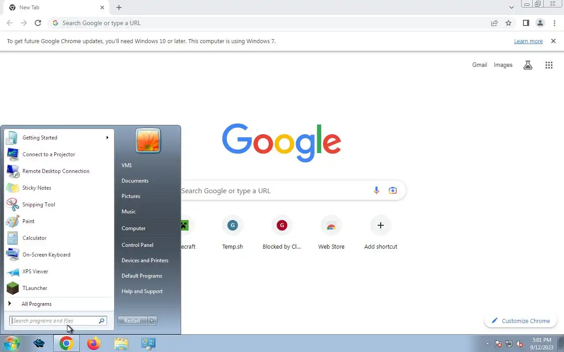
Task: Click the spaceship taskbar icon
Action: [x=39, y=343]
